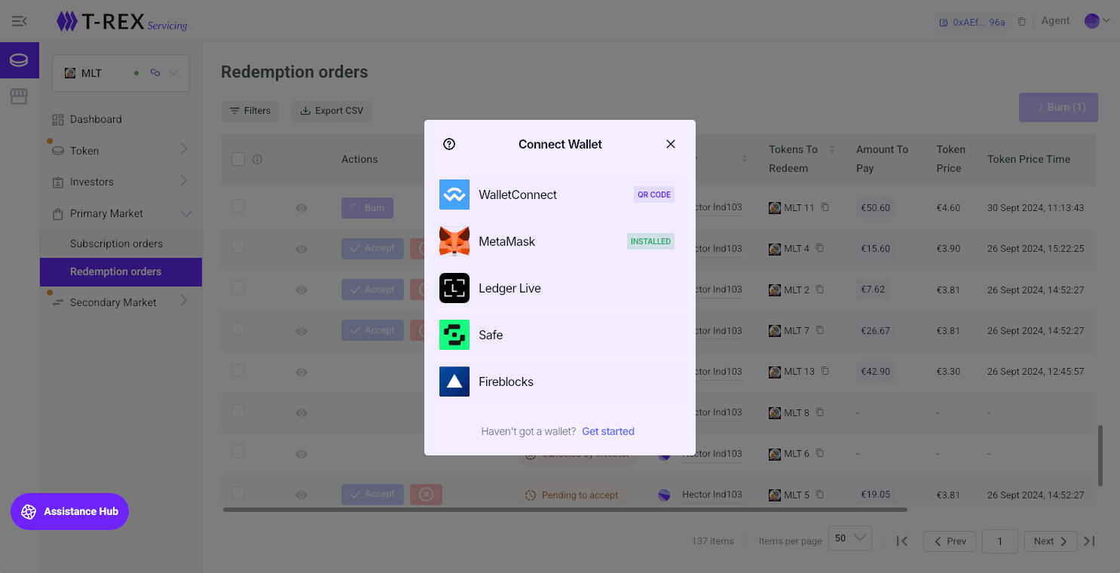Screen dimensions: 1120x573
Task: Select the green Safe wallet icon
Action: tap(454, 335)
